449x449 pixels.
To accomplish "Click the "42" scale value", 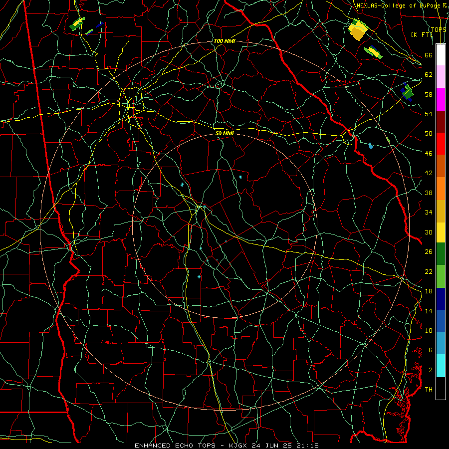I will [429, 173].
